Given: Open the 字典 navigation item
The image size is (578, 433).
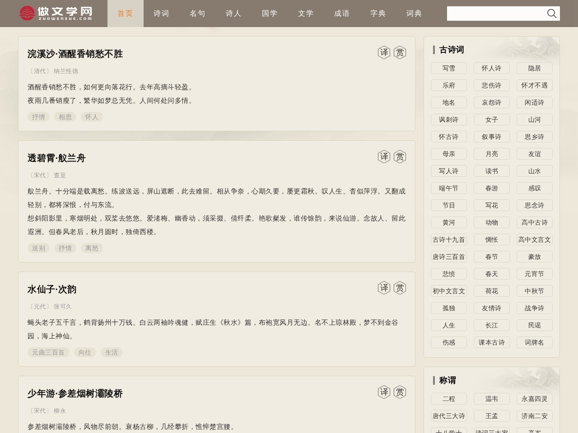Looking at the screenshot, I should (x=378, y=14).
